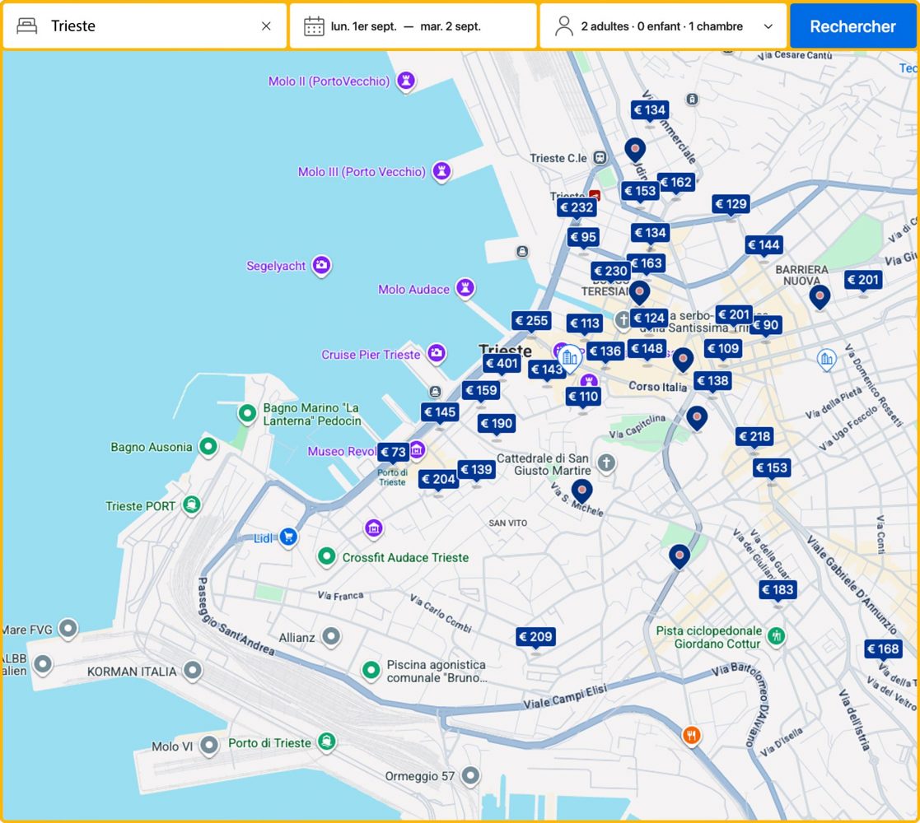
Task: Select the € 73 price pin
Action: [391, 451]
